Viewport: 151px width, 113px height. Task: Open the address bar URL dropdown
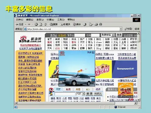121,29
